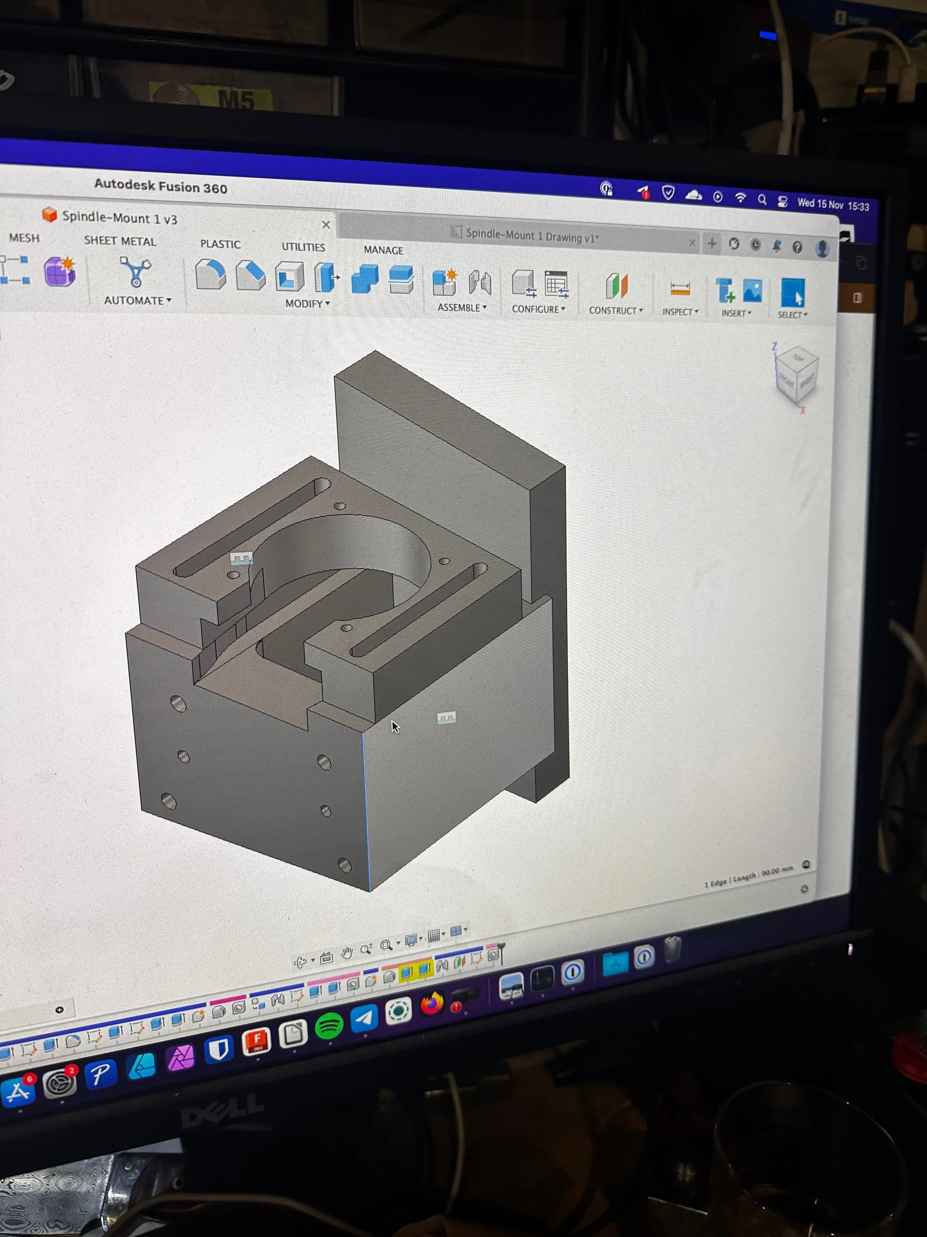
Task: Click the Combine bodies icon
Action: coord(365,279)
